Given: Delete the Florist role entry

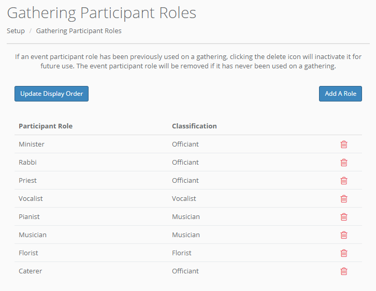Looking at the screenshot, I should pos(343,253).
